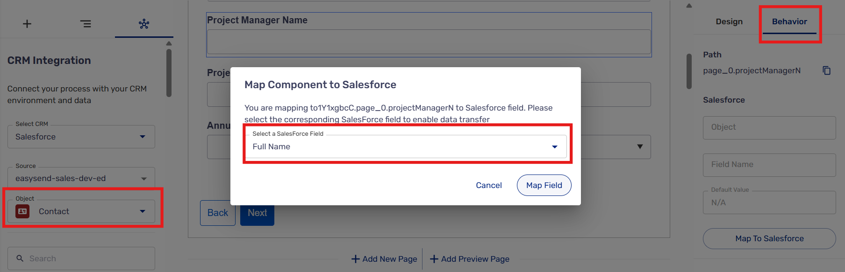This screenshot has height=272, width=845.
Task: Open the Source easysend-sales-dev-ed dropdown
Action: pos(143,179)
